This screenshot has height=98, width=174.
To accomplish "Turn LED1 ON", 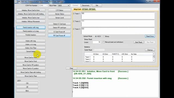I will pos(27,83).
